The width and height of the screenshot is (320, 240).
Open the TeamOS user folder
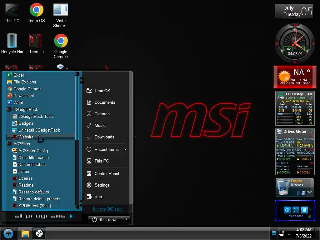(x=98, y=91)
